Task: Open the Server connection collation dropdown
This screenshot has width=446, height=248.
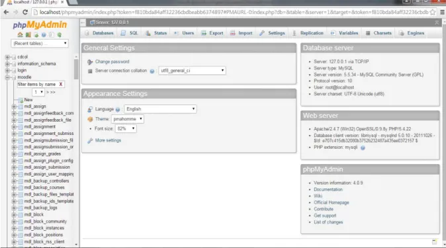Action: 193,71
